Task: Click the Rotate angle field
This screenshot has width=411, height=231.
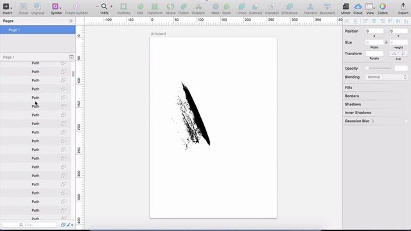Action: pos(374,53)
